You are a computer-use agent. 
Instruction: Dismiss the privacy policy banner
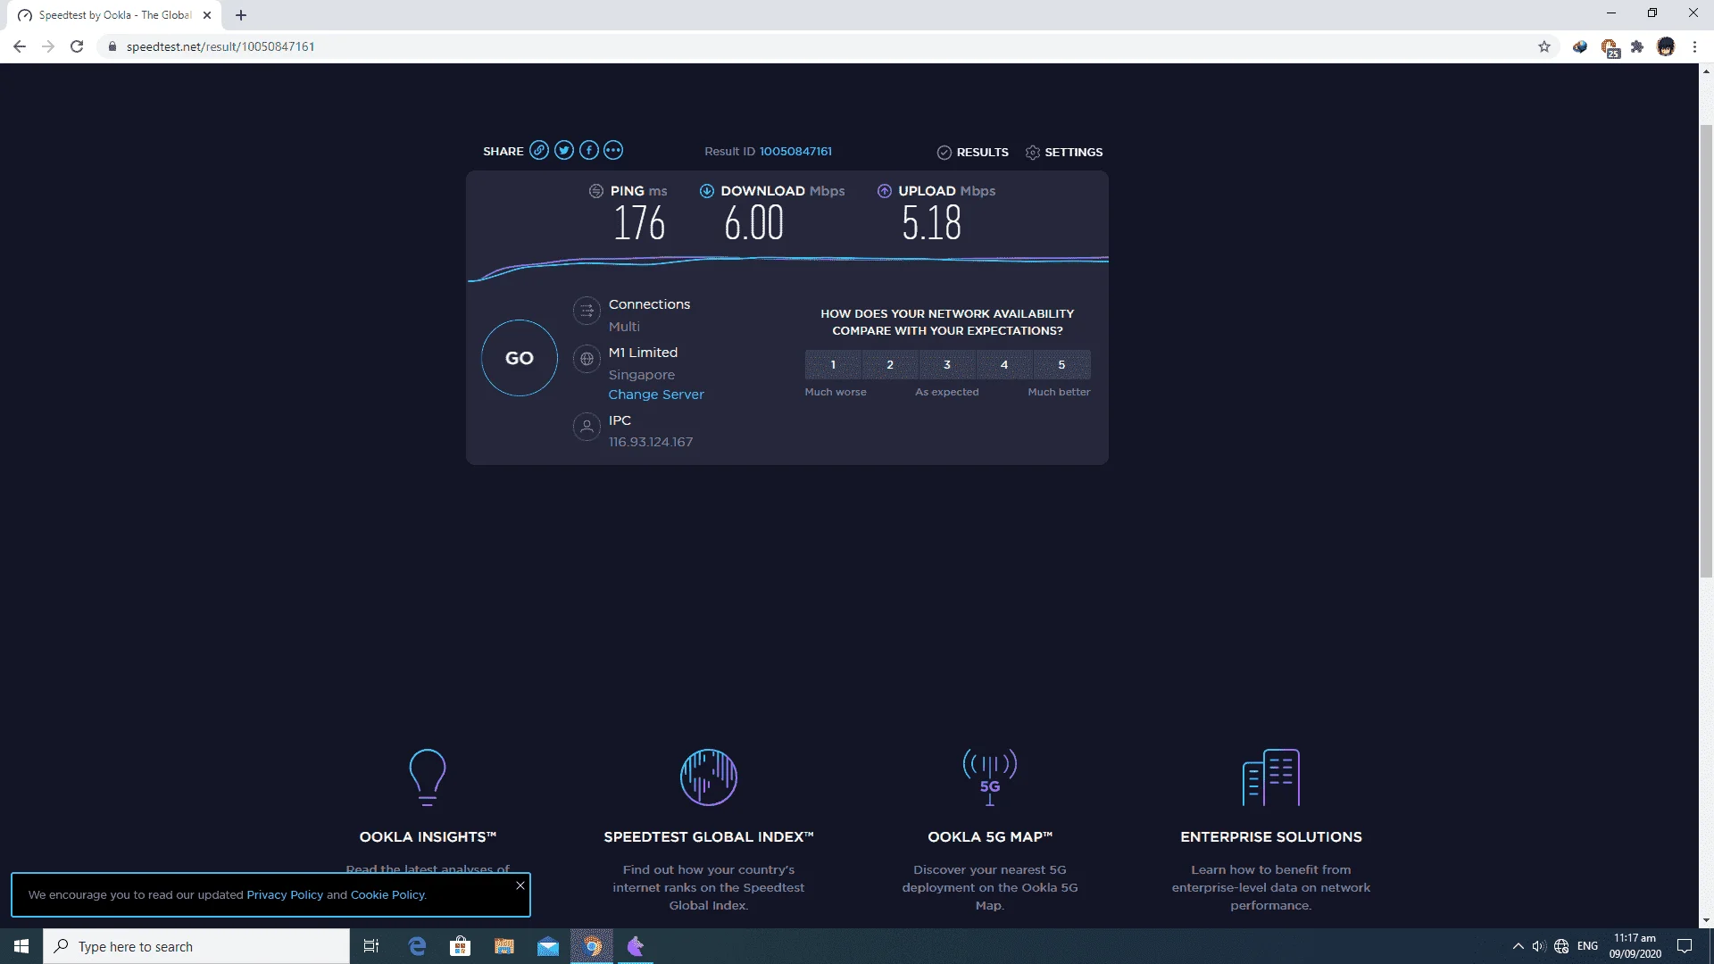(520, 885)
